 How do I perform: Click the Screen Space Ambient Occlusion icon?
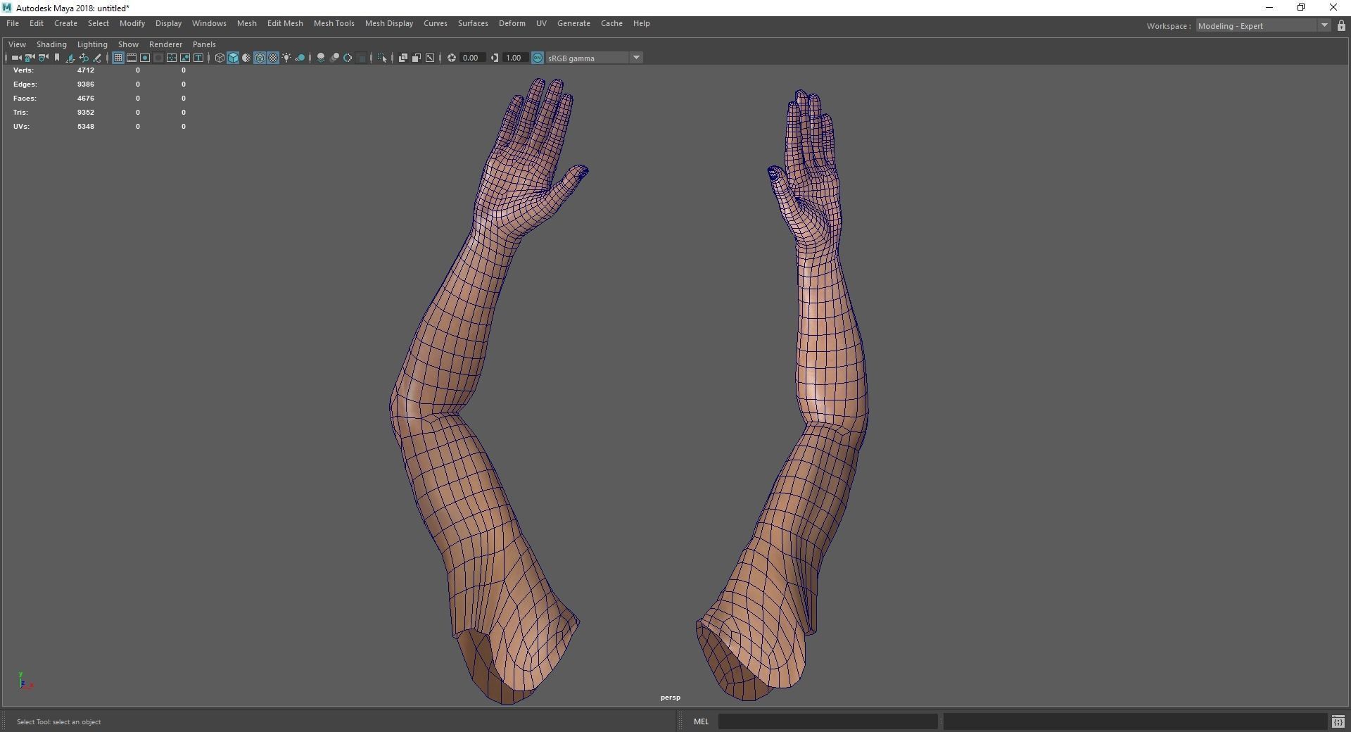pyautogui.click(x=321, y=58)
